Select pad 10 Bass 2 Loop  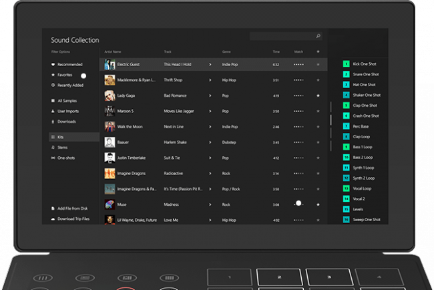358,157
